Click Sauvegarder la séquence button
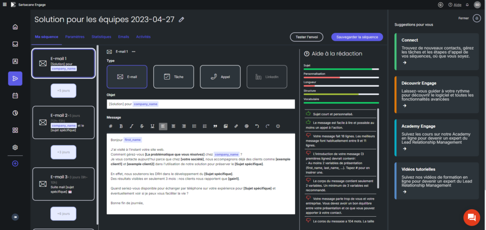 click(357, 37)
